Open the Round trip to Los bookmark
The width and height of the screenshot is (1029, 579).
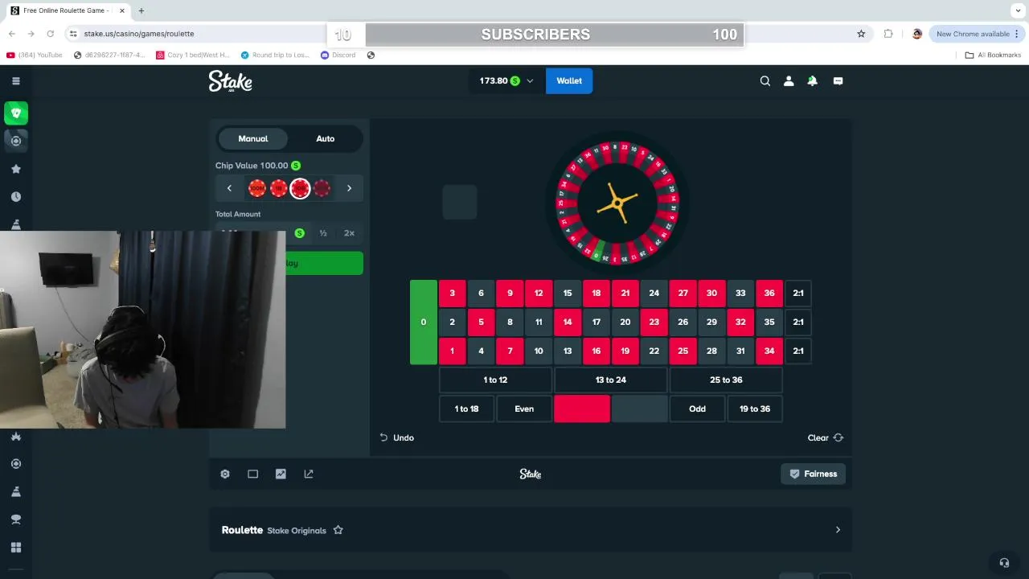(275, 55)
